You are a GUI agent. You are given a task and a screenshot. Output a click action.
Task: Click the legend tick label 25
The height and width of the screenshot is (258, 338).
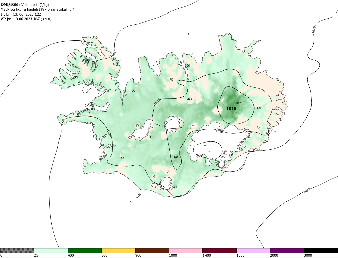[x=36, y=255]
